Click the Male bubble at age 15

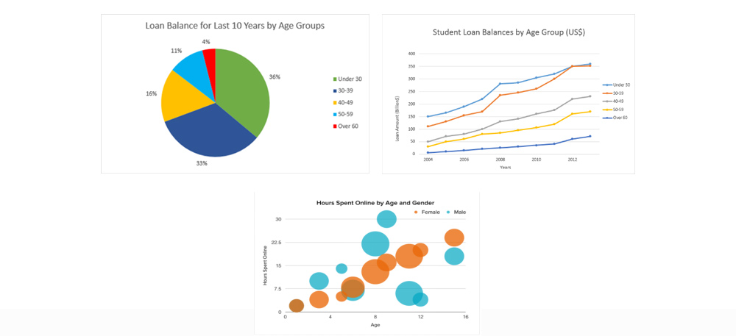(454, 257)
